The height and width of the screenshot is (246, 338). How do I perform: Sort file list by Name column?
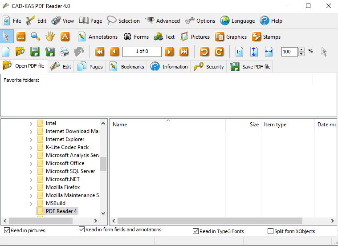[168, 125]
